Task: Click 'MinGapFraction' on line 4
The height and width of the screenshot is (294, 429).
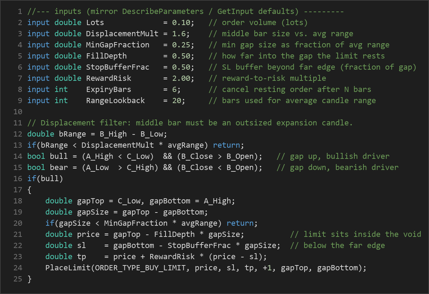Action: pyautogui.click(x=118, y=45)
